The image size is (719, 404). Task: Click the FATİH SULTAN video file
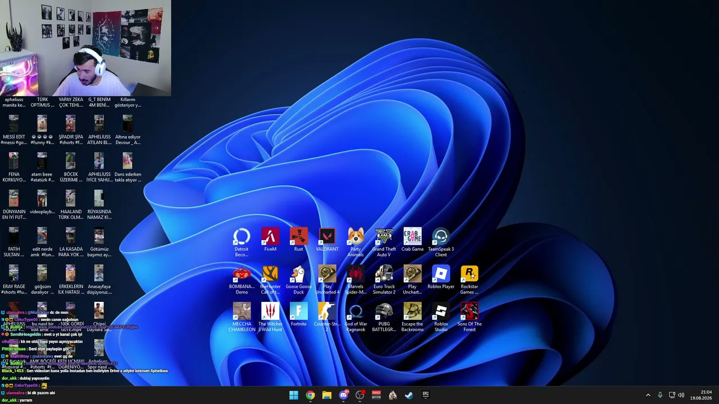pyautogui.click(x=13, y=242)
